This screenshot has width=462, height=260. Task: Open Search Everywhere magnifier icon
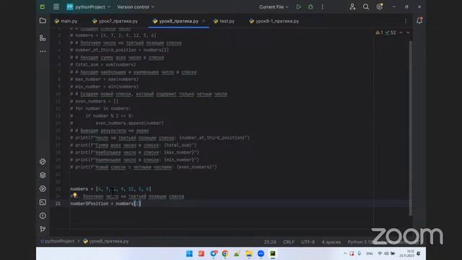tap(366, 6)
